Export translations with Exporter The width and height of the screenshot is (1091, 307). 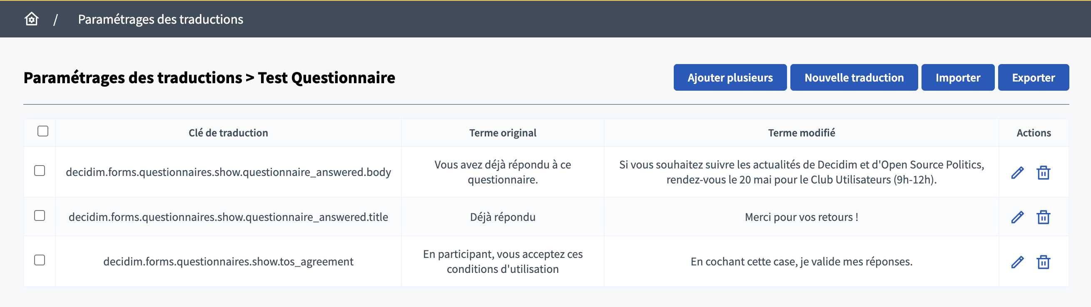pyautogui.click(x=1033, y=77)
